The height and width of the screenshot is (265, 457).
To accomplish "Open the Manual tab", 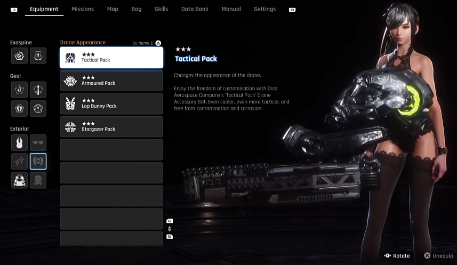I will (231, 9).
